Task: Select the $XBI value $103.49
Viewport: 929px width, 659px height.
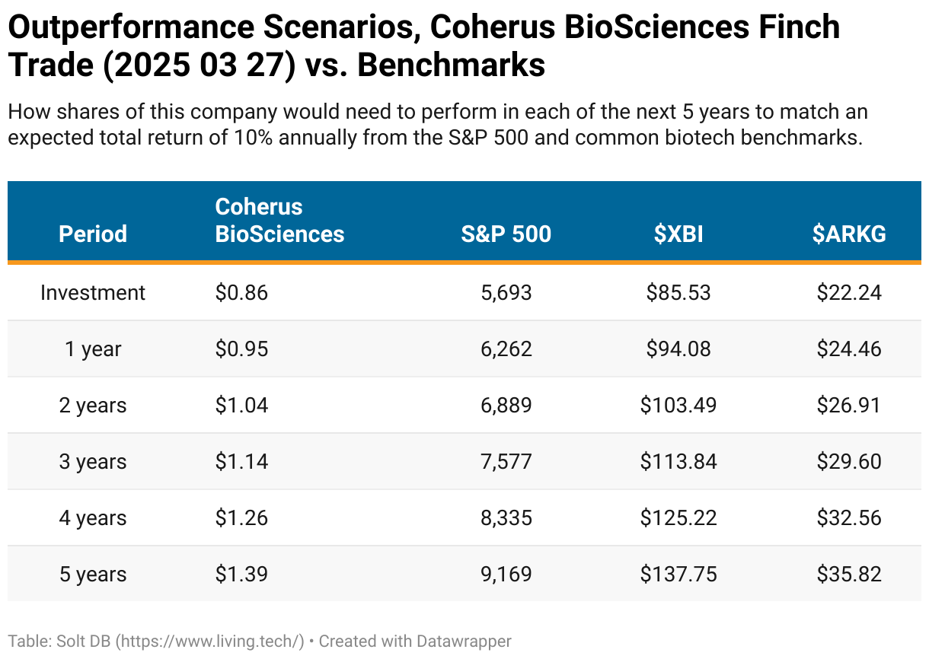Action: (678, 406)
